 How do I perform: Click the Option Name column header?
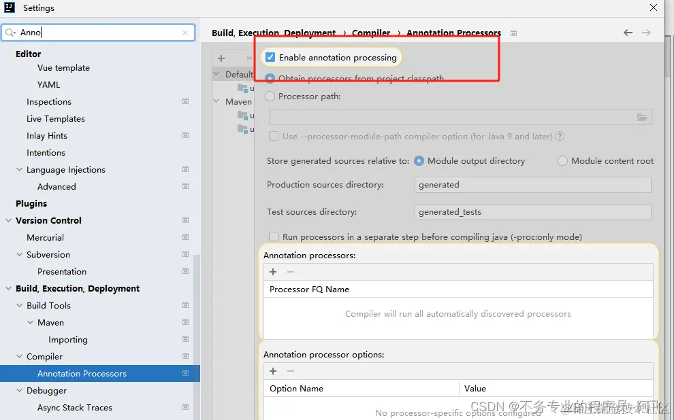click(x=362, y=388)
